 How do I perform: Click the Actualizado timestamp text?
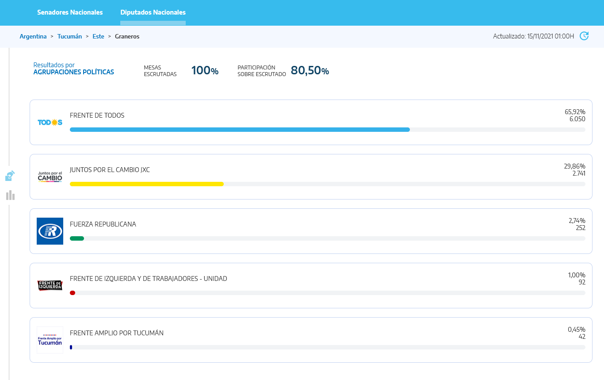[x=534, y=36]
